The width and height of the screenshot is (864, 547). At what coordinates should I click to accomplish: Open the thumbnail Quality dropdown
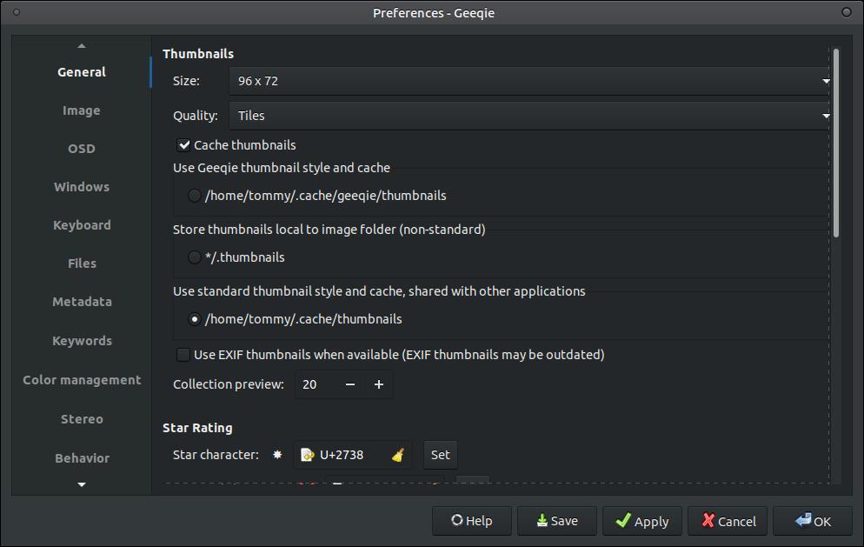[x=529, y=116]
